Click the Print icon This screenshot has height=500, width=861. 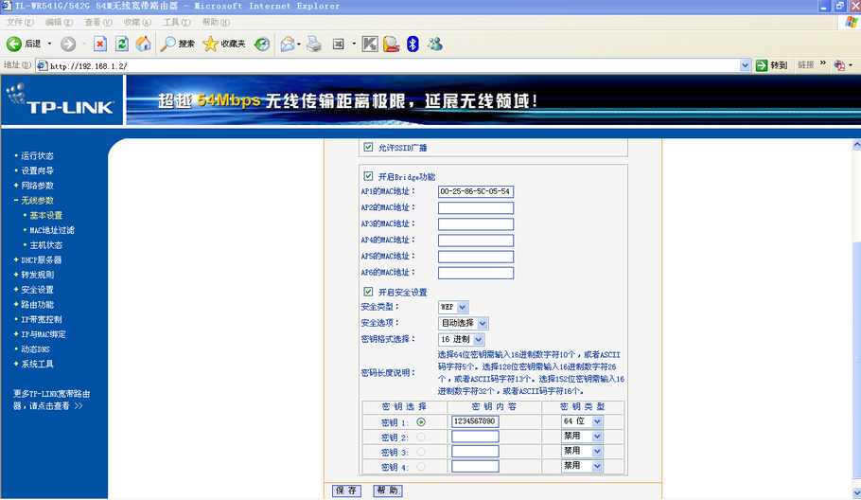pos(314,44)
